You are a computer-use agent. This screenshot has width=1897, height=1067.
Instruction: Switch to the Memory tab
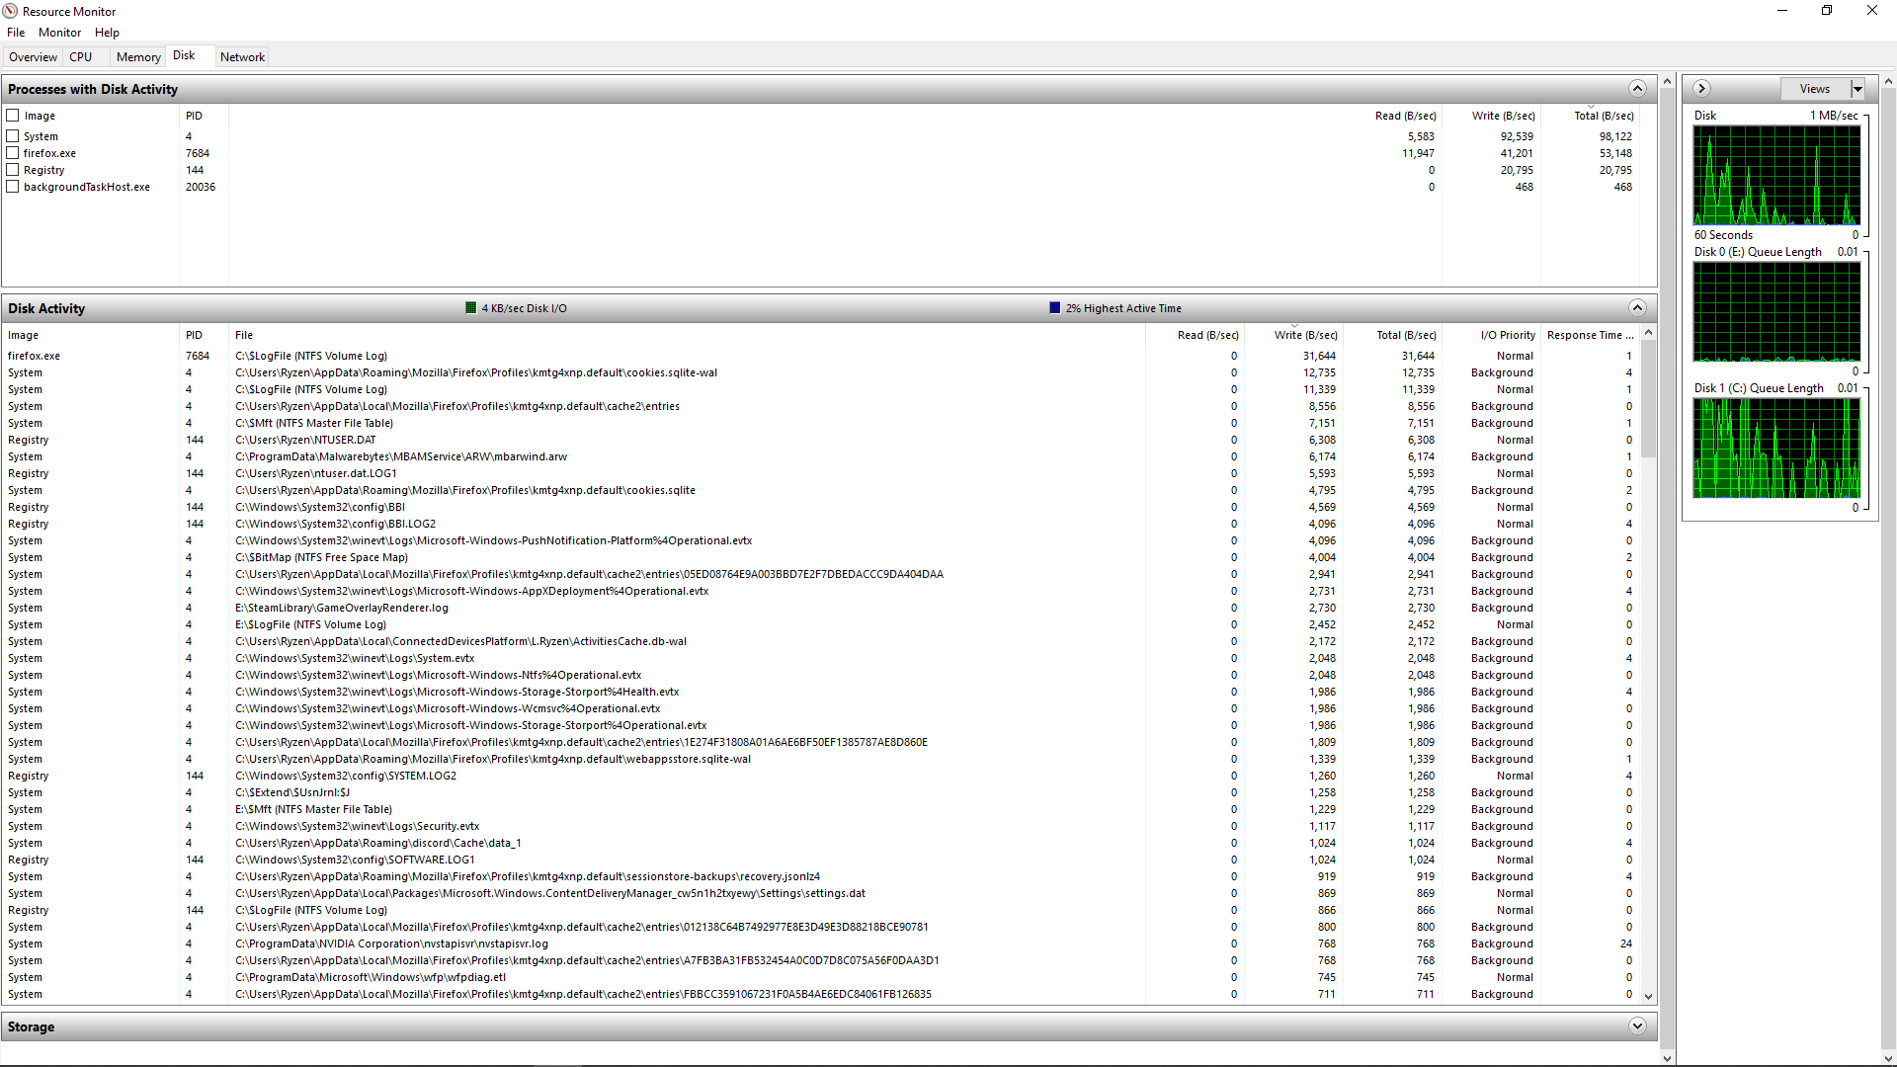tap(138, 57)
